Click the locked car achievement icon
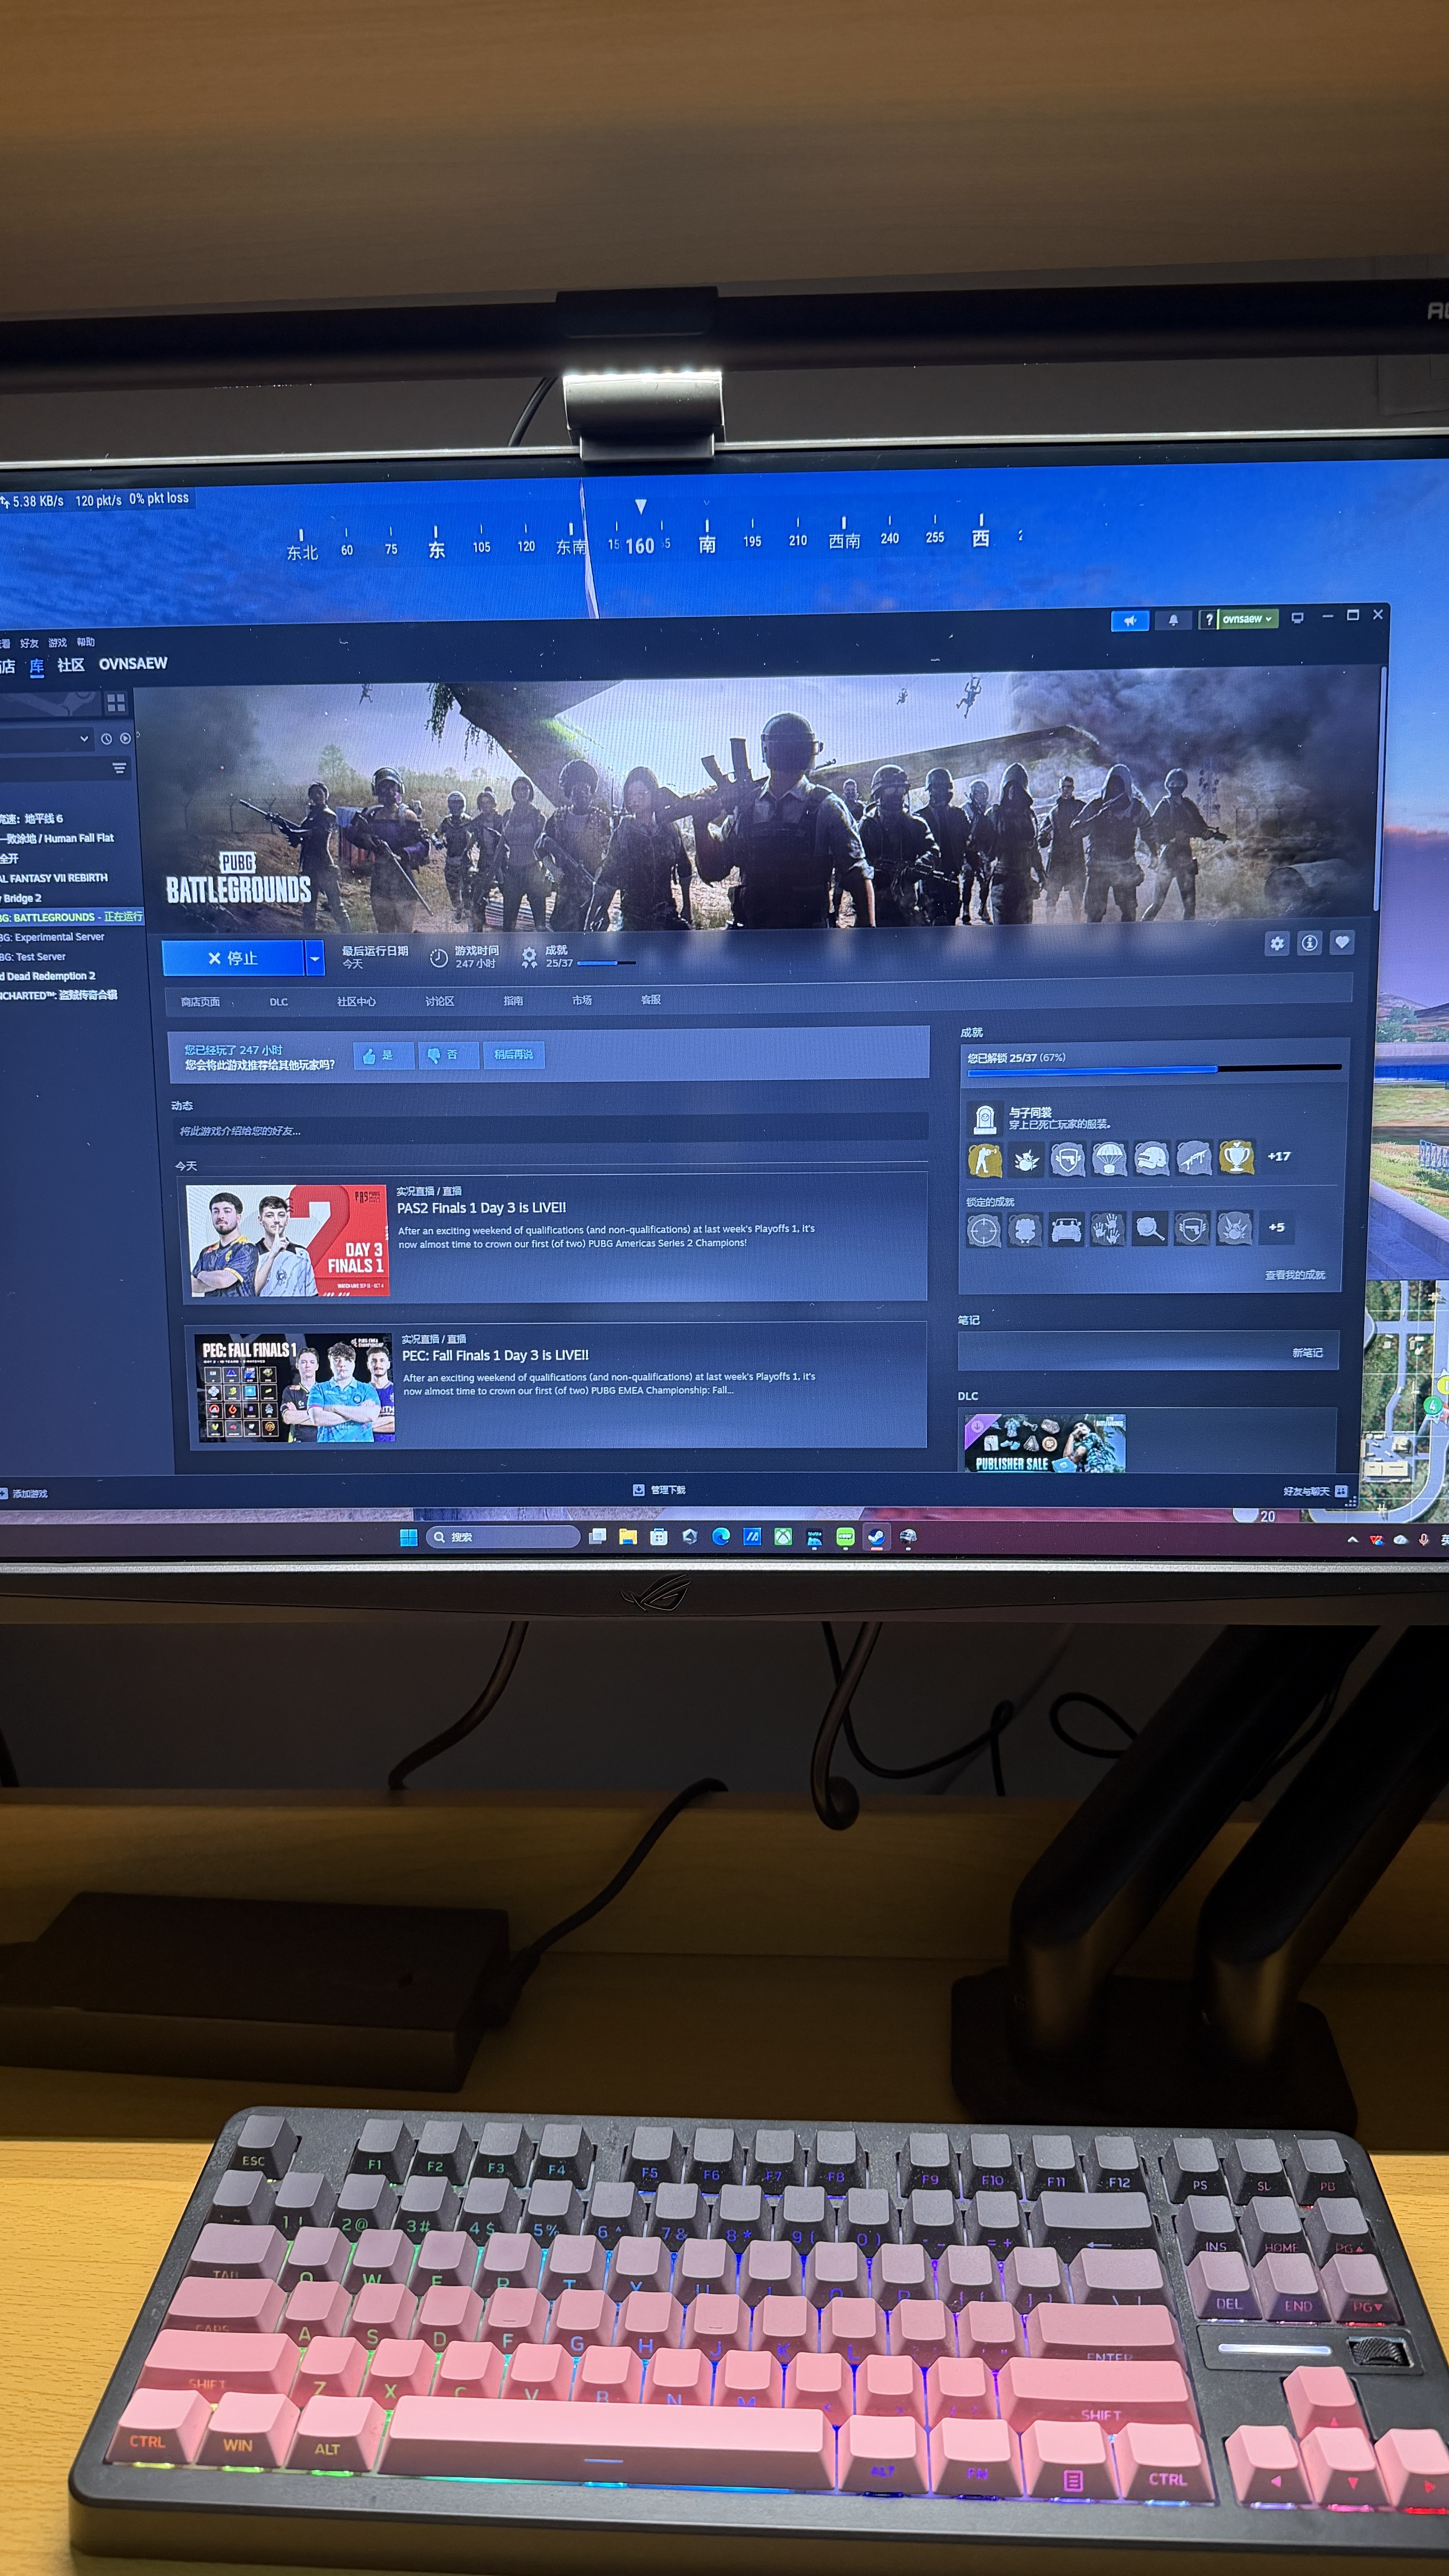 pyautogui.click(x=1067, y=1229)
